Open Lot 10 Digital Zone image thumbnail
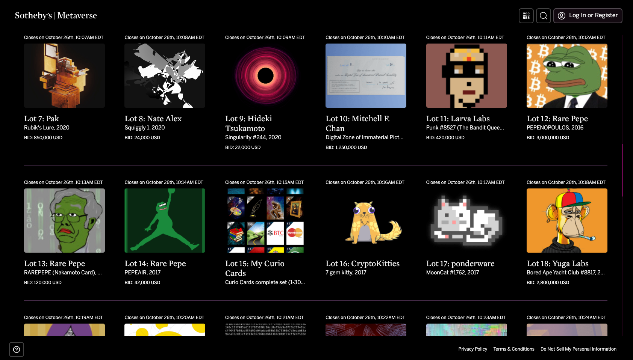This screenshot has width=633, height=360. pyautogui.click(x=366, y=75)
